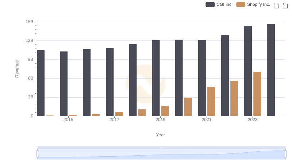
Task: Click the first CGI Inc. bar for 2014
Action: point(41,83)
